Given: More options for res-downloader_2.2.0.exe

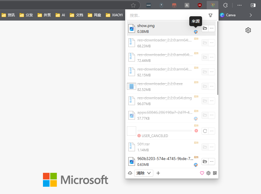Looking at the screenshot, I should pyautogui.click(x=212, y=86).
